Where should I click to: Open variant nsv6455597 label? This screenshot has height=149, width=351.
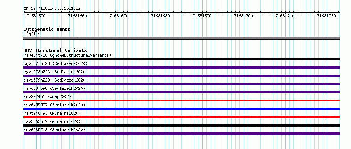tap(54, 105)
